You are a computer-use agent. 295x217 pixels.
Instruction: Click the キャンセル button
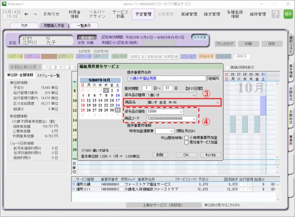coord(211,155)
